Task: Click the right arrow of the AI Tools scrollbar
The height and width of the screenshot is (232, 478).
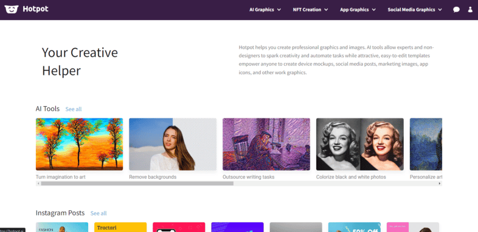Action: [440, 183]
